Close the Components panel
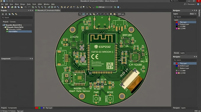Viewport: 201px width, 112px height. [32, 59]
